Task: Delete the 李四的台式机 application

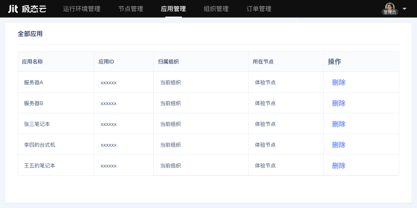Action: (339, 145)
